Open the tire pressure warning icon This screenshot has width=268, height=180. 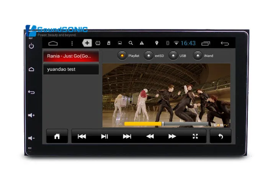tap(98, 43)
